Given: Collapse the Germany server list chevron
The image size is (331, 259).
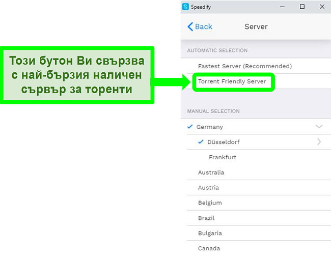Looking at the screenshot, I should (319, 127).
